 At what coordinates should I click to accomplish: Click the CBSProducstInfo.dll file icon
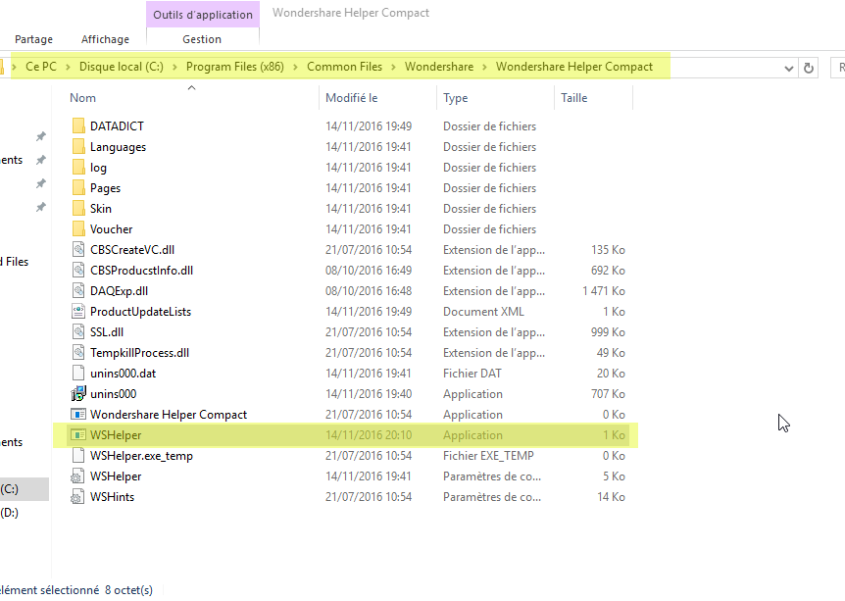point(78,270)
